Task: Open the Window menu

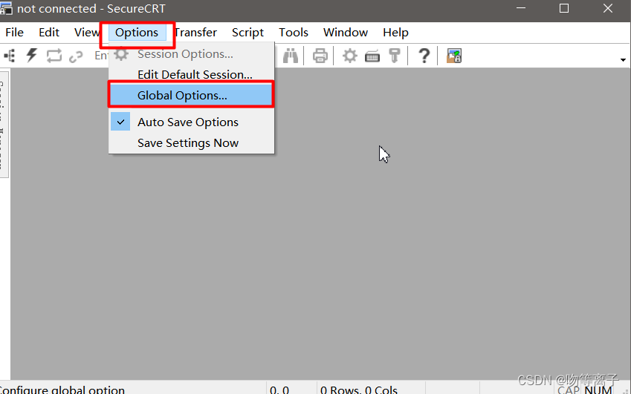Action: point(346,32)
